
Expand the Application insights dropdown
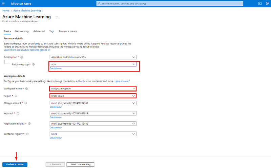133,124
